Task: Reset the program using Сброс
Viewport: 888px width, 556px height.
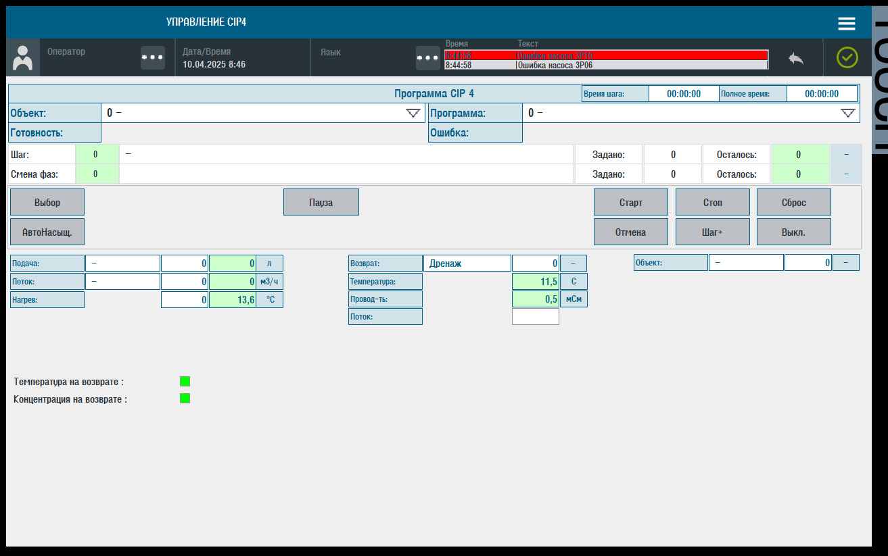Action: point(794,201)
